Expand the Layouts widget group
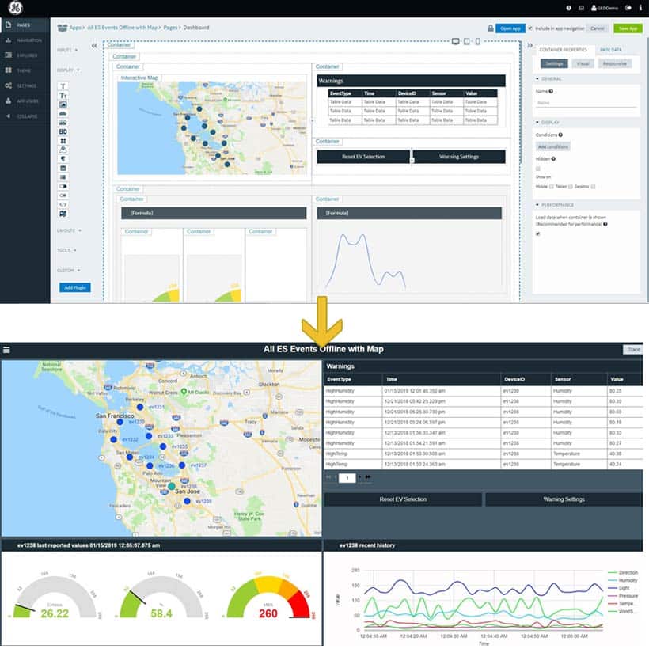Screen dimensions: 649x649 69,230
